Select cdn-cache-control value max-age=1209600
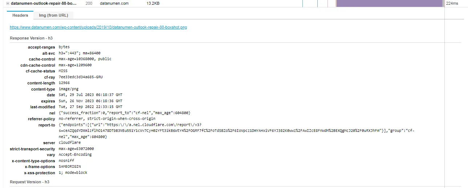Viewport: 468px width, 188px height. 75,65
